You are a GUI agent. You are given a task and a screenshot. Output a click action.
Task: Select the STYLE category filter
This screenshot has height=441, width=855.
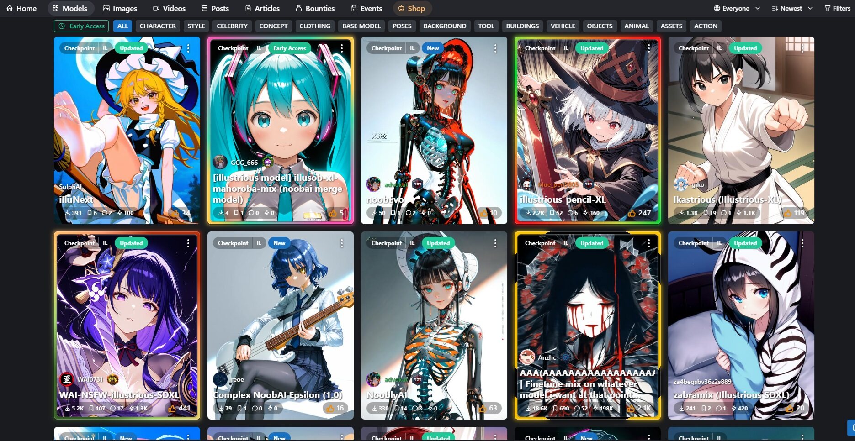point(196,26)
